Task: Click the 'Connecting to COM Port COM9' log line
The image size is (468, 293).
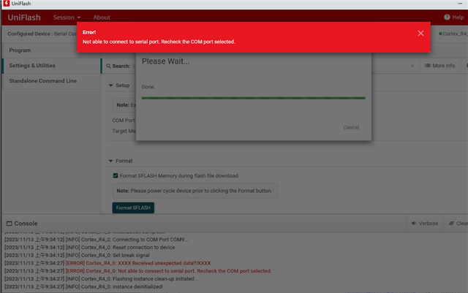Action: coord(97,239)
